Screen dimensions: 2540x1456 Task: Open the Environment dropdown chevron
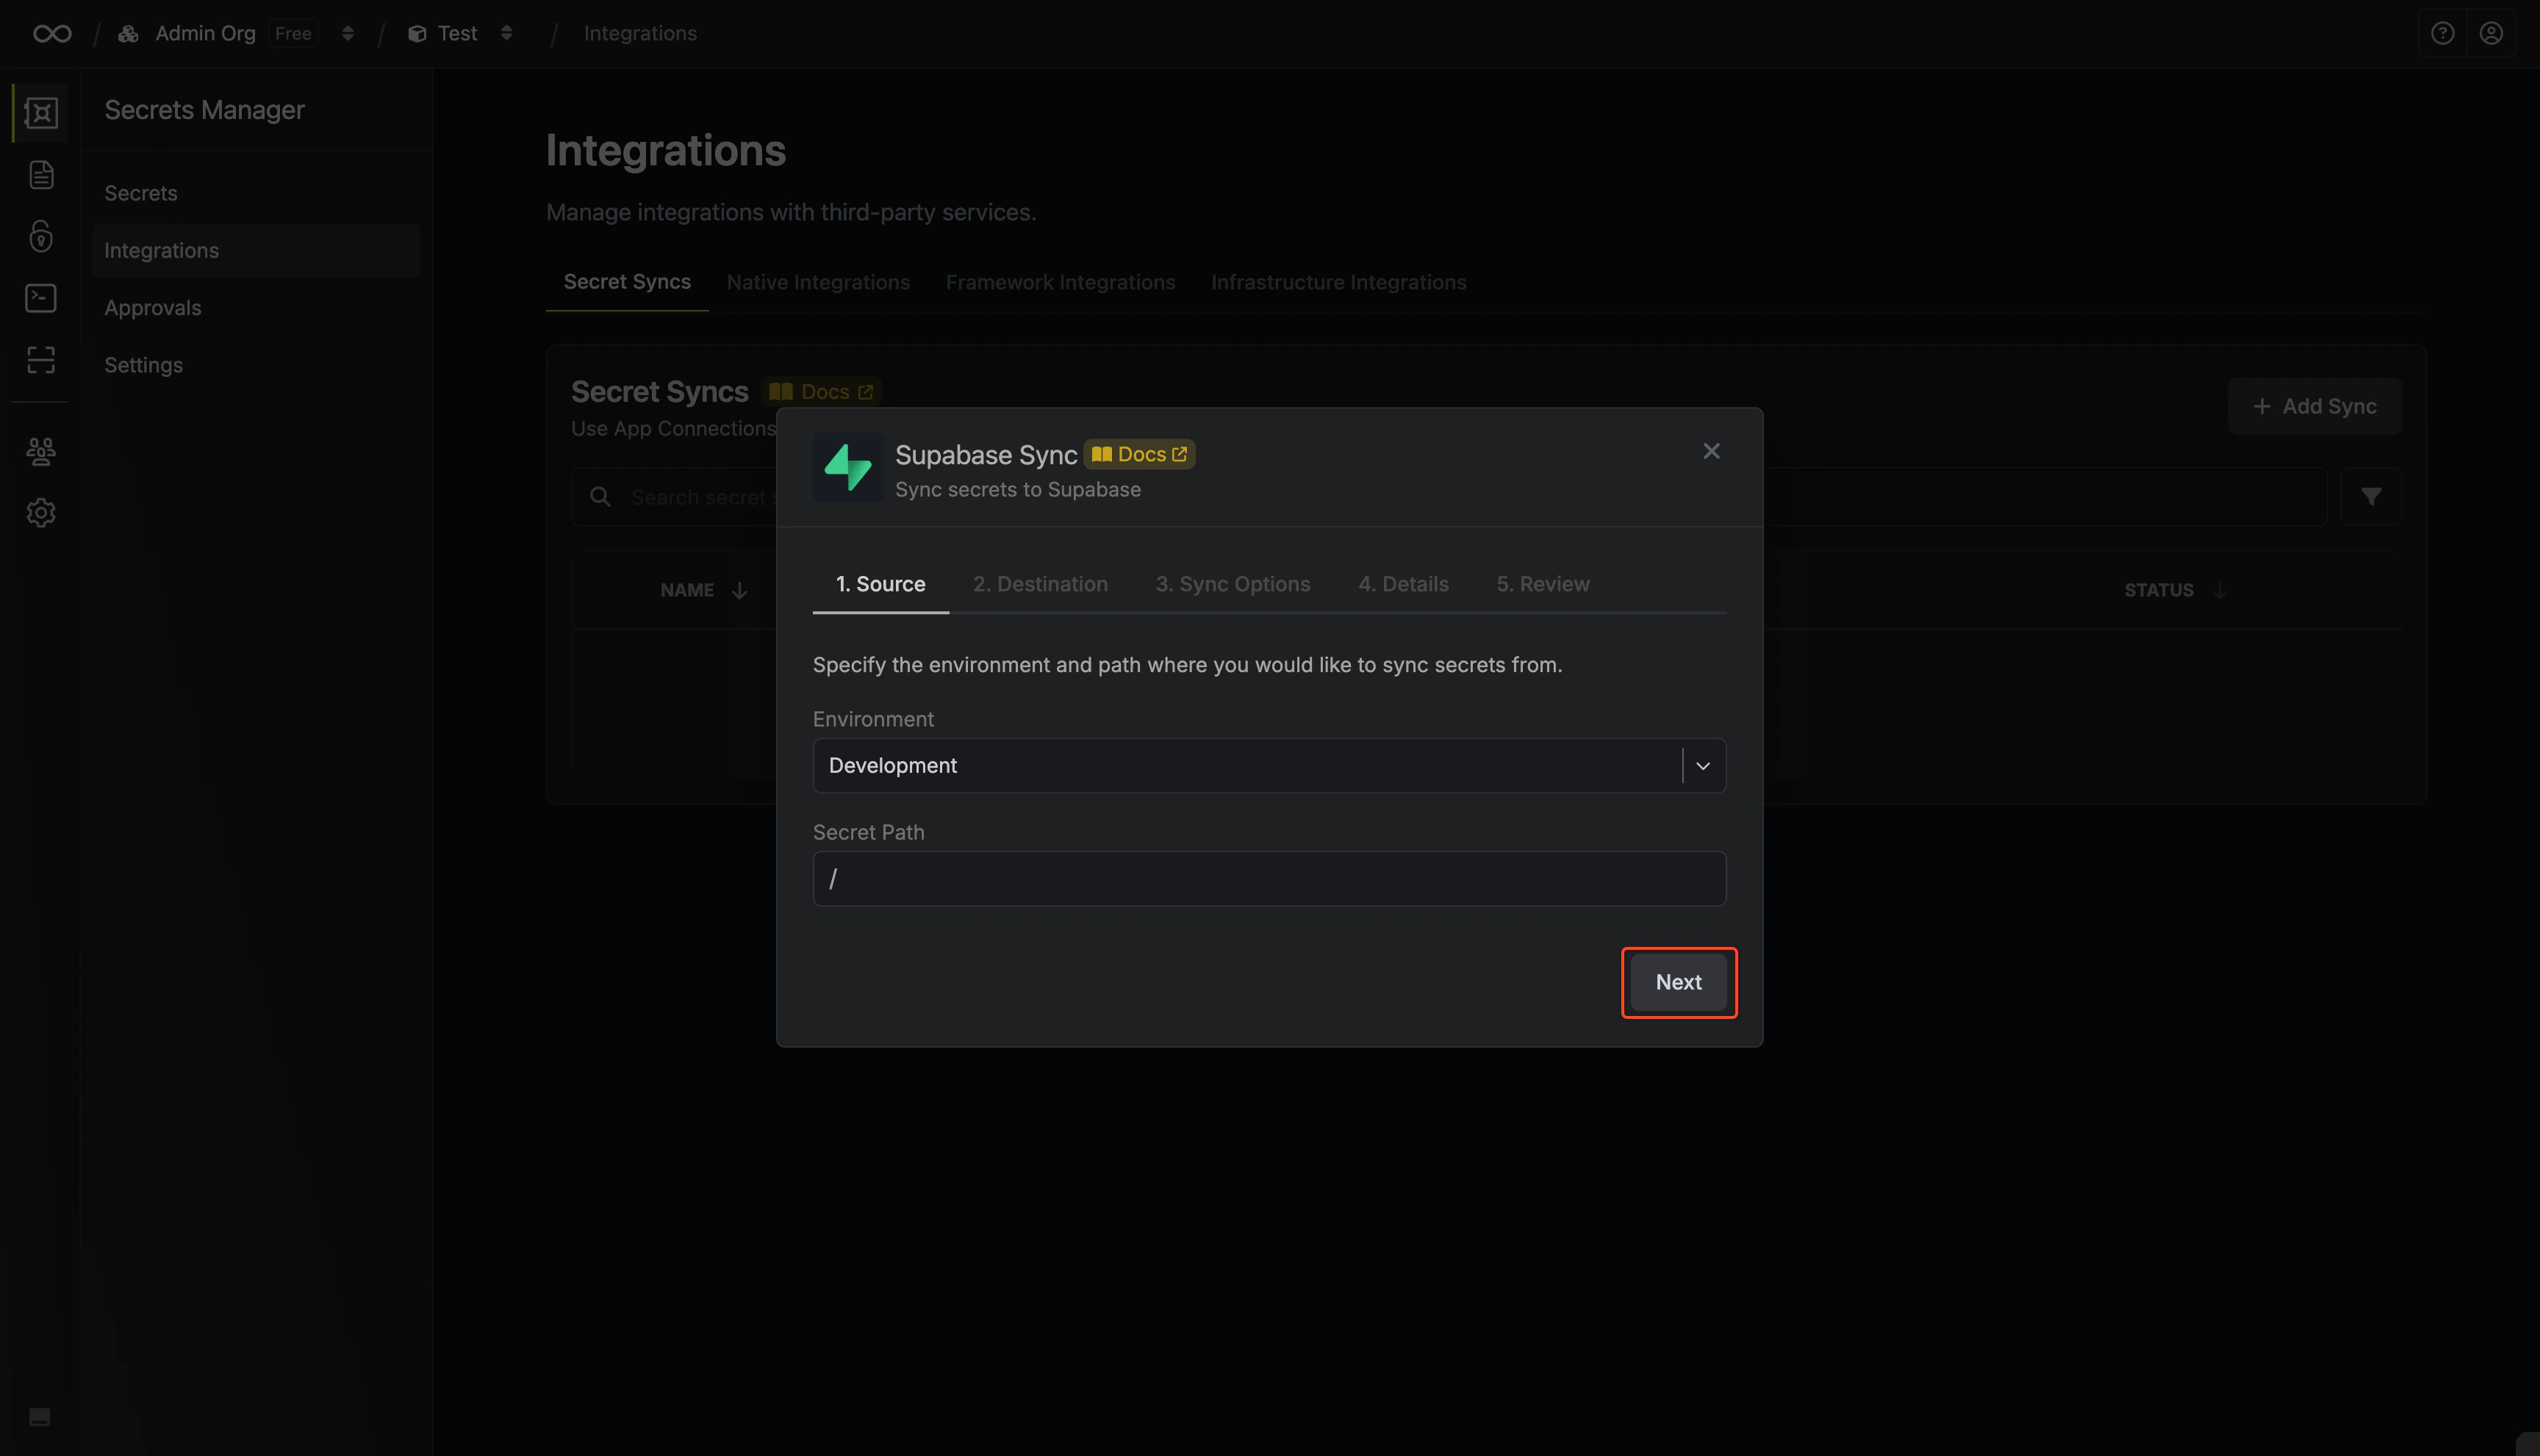[1703, 765]
